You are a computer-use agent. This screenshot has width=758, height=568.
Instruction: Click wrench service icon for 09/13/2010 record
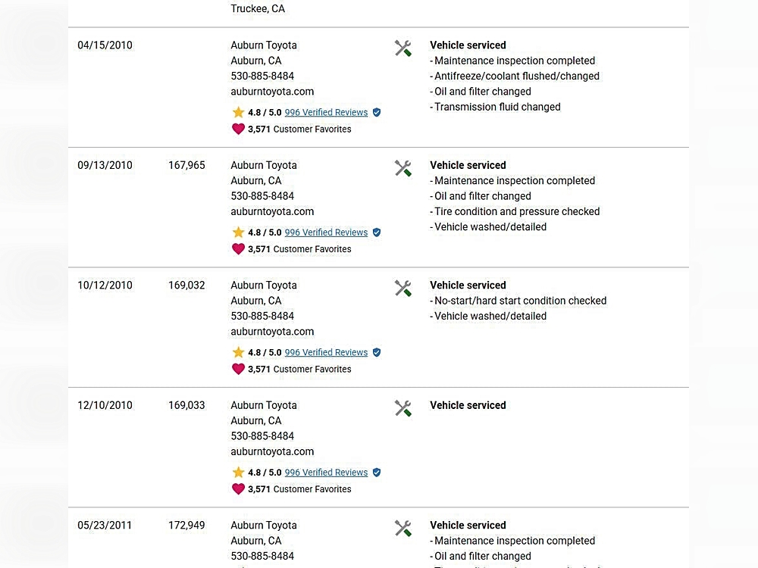click(x=403, y=168)
